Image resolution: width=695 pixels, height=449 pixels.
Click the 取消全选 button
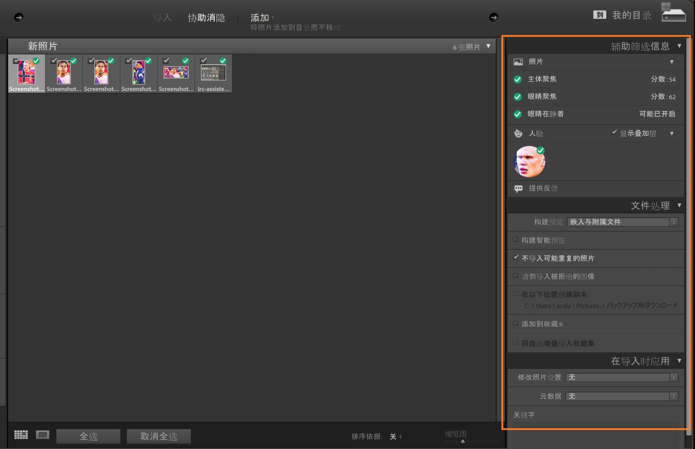[x=159, y=436]
